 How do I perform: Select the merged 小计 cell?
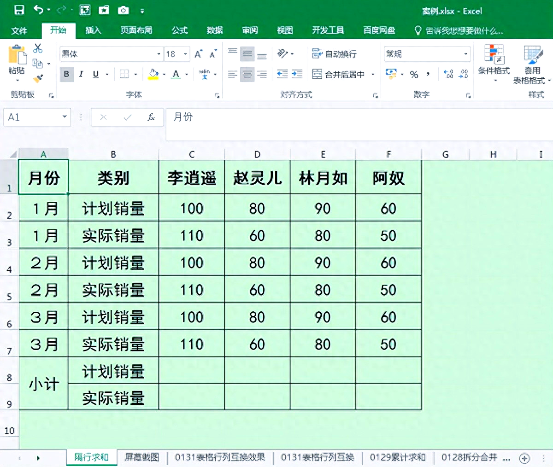point(43,384)
